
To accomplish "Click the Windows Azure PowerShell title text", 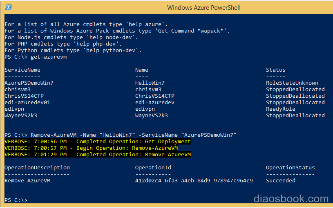I will pyautogui.click(x=203, y=8).
